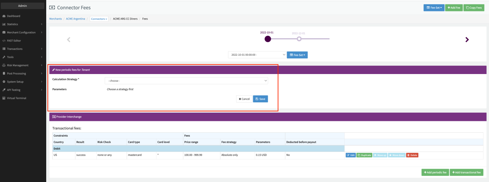
Task: Expand the Merchant Configuration menu
Action: pos(23,32)
